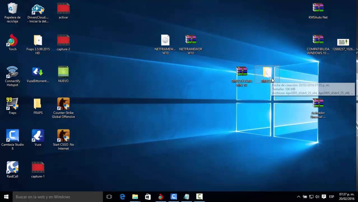This screenshot has height=202, width=358.
Task: Open the Windows Start menu
Action: 6,197
